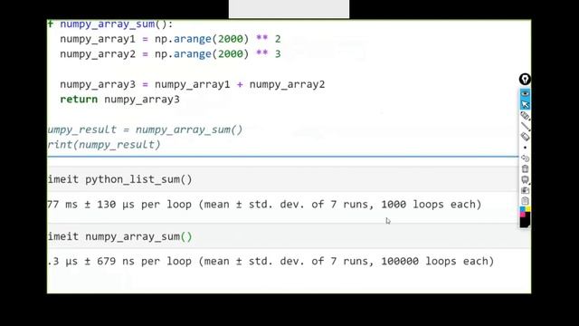Click the commented 'print(numpy_result)' line
This screenshot has height=326, width=579.
point(104,145)
